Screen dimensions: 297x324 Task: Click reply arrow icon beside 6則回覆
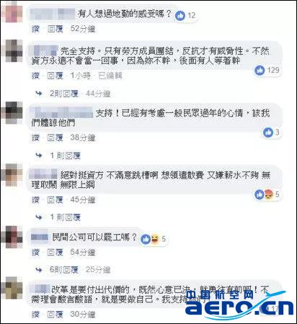(39, 270)
